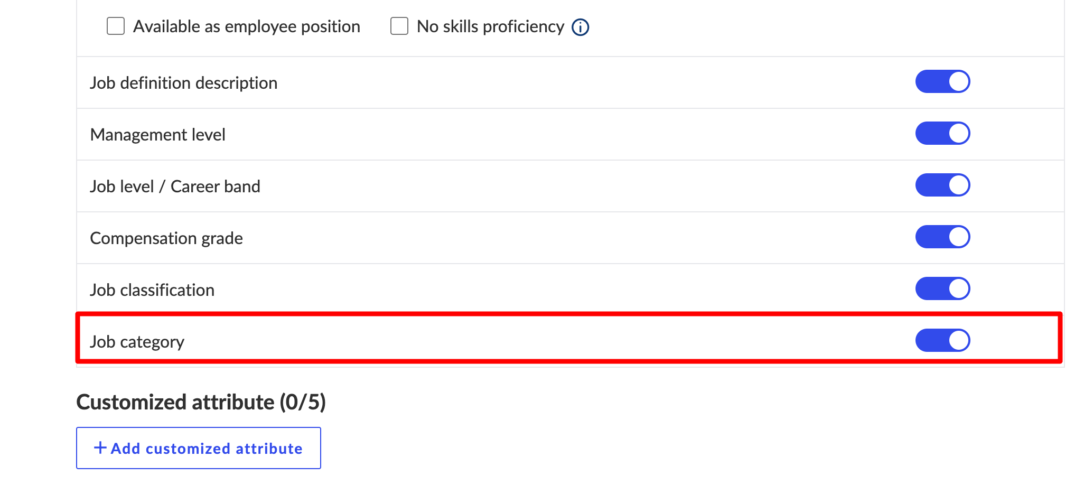The image size is (1084, 485).
Task: Turn off the Job category toggle
Action: click(x=942, y=341)
